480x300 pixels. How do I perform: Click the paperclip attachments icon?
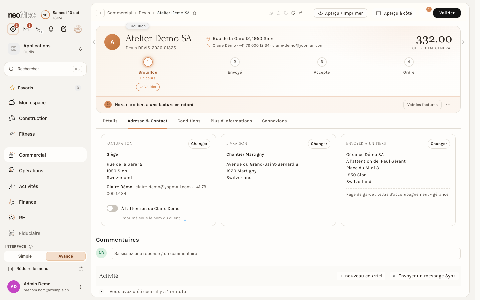click(271, 13)
